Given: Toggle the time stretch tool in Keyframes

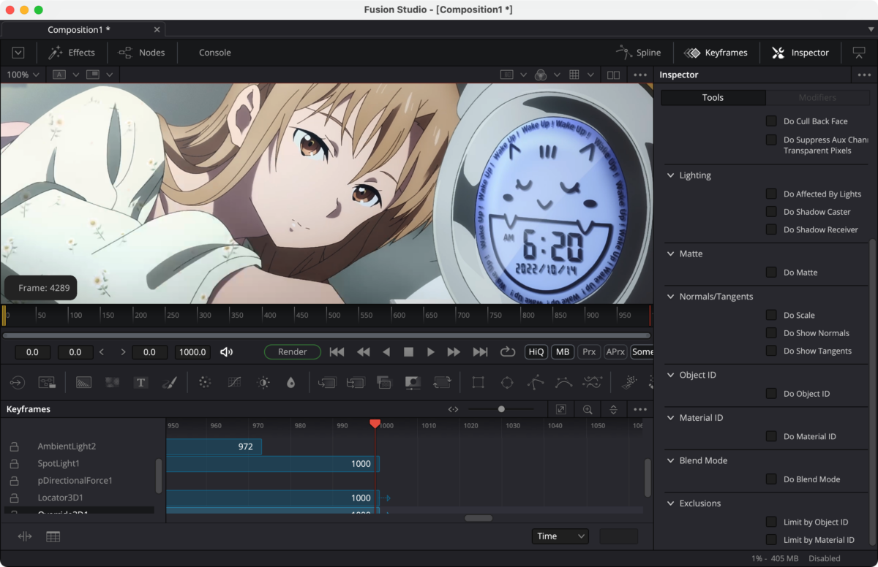Looking at the screenshot, I should click(x=25, y=536).
